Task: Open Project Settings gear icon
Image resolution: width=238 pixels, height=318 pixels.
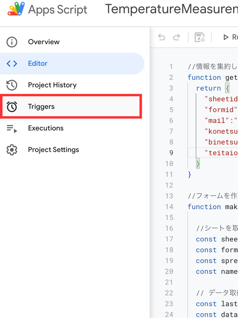Action: [12, 150]
